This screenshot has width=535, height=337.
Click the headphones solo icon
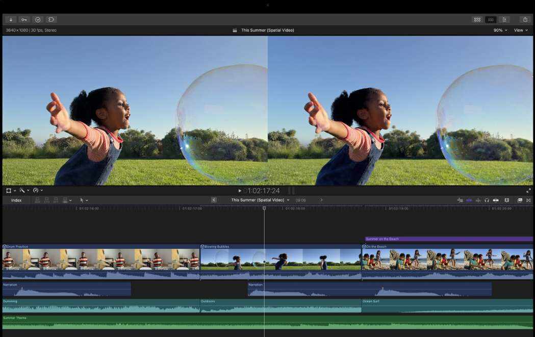tap(487, 200)
